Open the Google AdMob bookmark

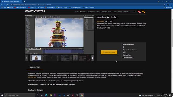pyautogui.click(x=50, y=8)
